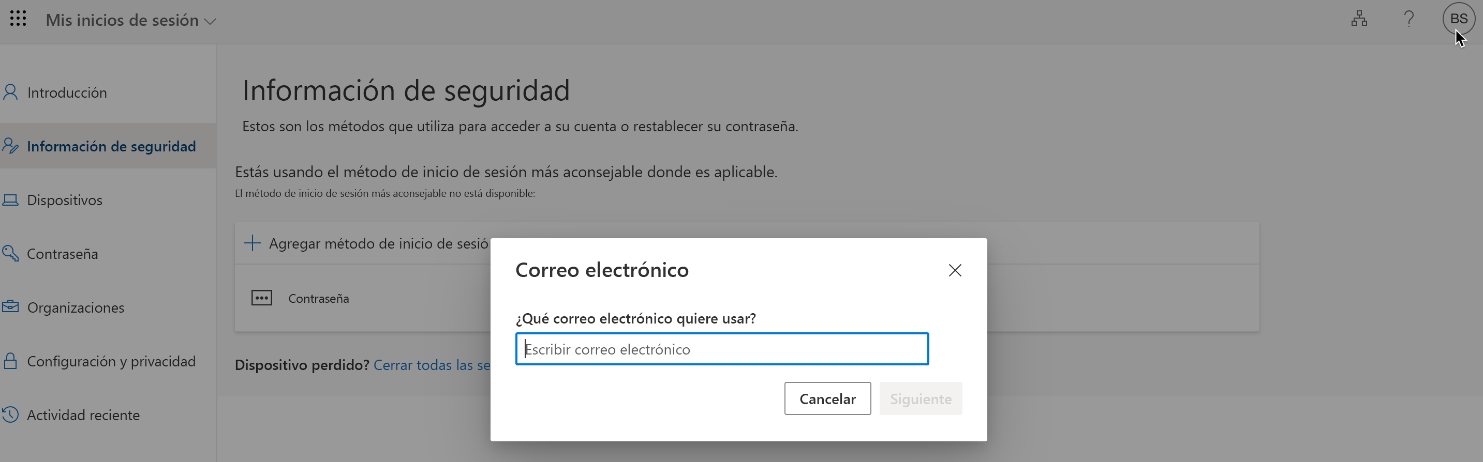Image resolution: width=1483 pixels, height=462 pixels.
Task: Close the Correo electrónico dialog
Action: pos(955,270)
